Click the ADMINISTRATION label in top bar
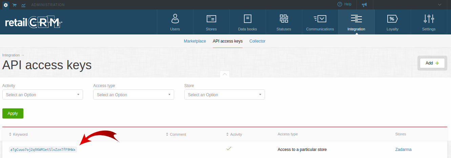 [x=48, y=5]
